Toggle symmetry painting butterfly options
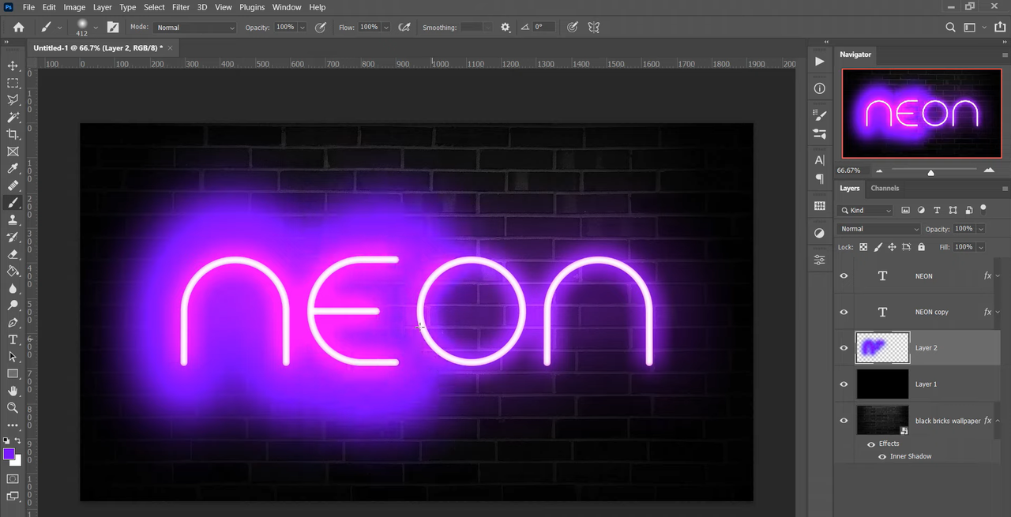This screenshot has width=1011, height=517. coord(594,27)
